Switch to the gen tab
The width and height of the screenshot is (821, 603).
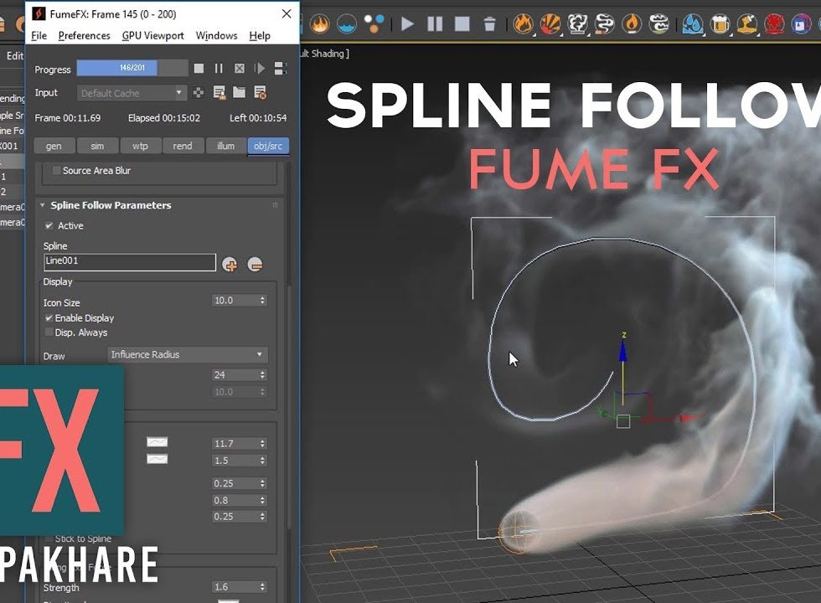click(54, 146)
